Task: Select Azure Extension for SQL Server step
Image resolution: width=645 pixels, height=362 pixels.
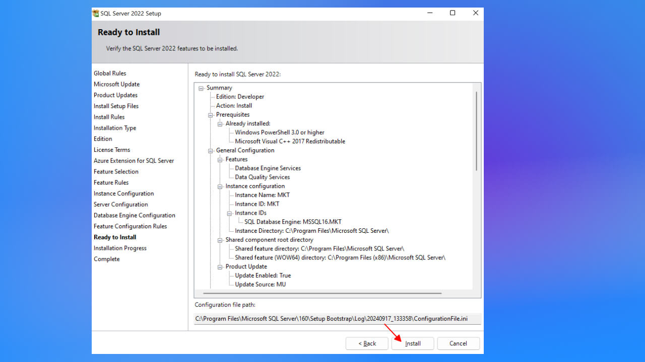Action: 134,161
